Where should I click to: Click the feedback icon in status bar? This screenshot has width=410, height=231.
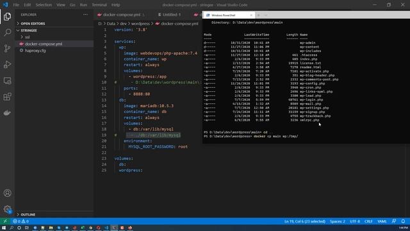[394, 221]
